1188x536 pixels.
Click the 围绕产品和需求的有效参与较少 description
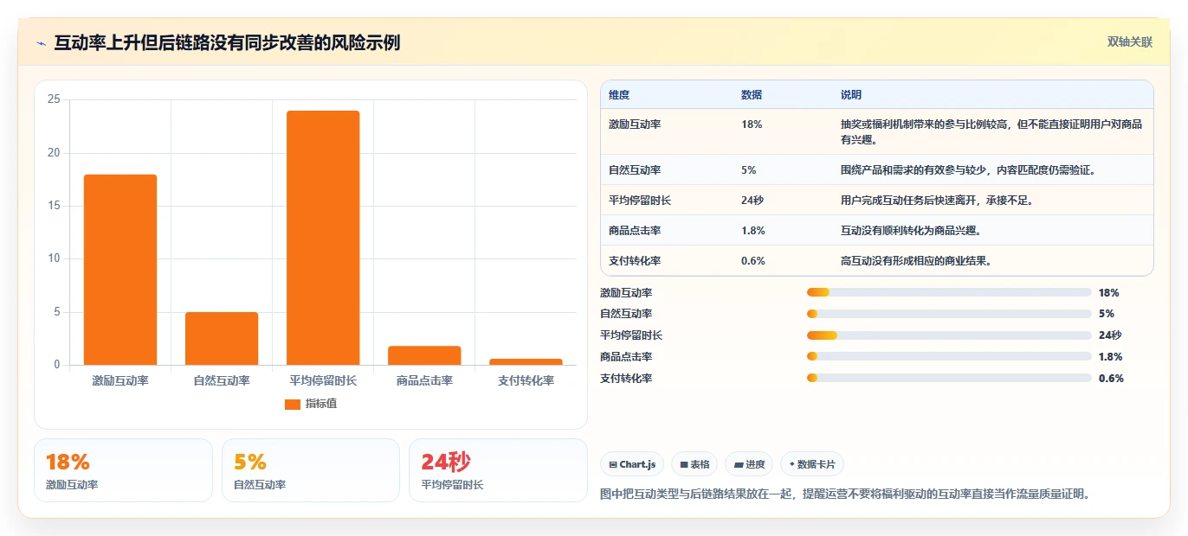click(x=968, y=170)
